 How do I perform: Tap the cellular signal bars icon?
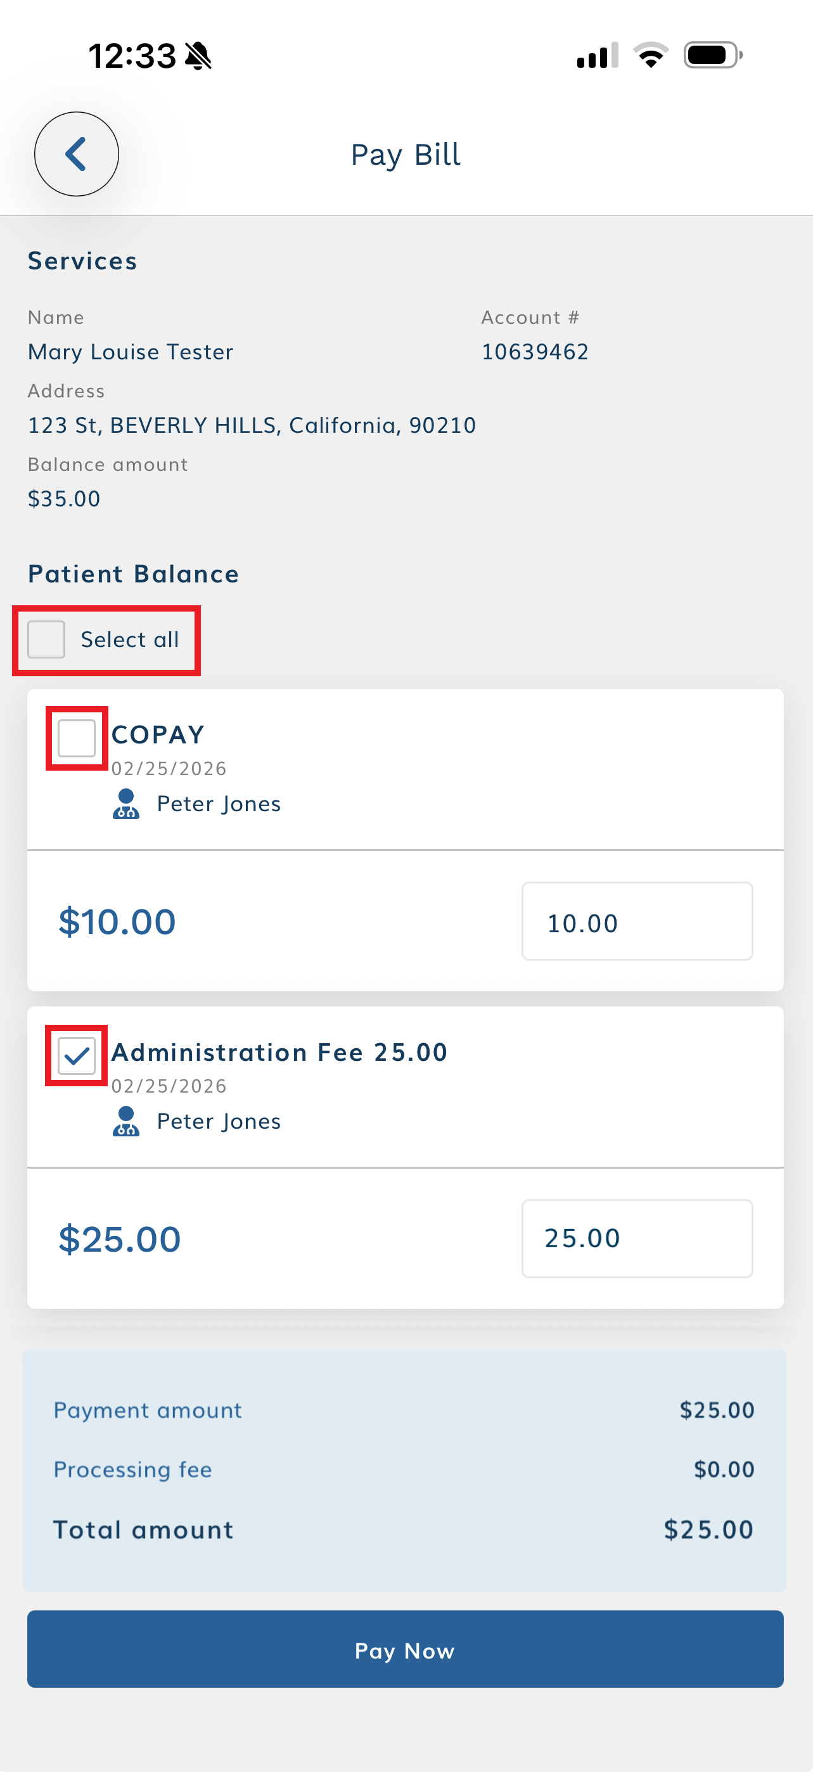tap(597, 56)
